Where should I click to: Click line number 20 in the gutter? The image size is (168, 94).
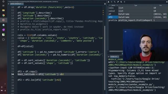coord(13,35)
